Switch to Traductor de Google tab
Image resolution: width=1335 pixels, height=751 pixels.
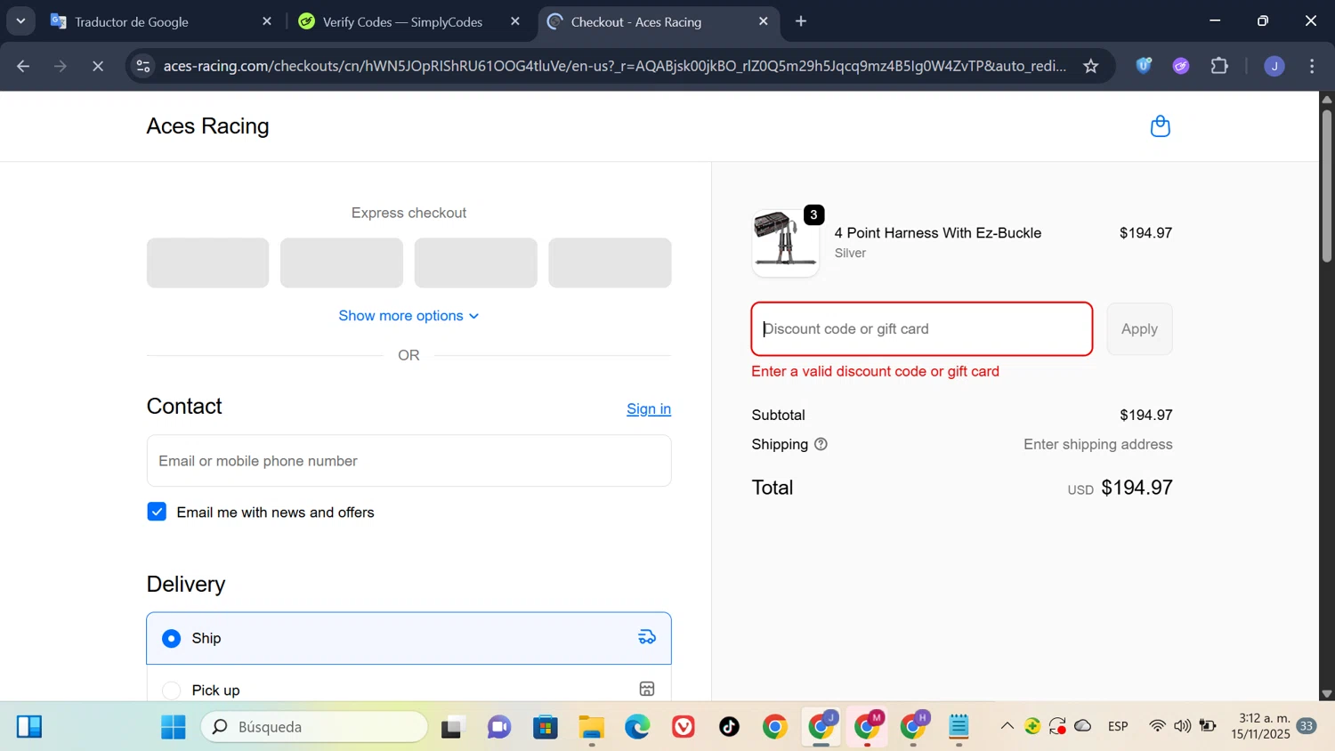tap(162, 21)
